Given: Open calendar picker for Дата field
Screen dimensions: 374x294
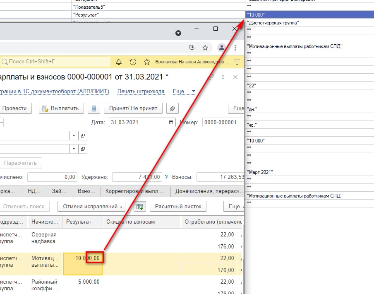Looking at the screenshot, I should click(x=171, y=123).
